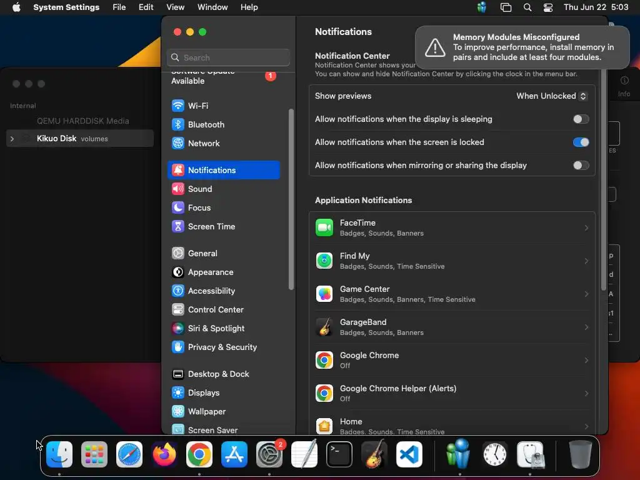Image resolution: width=640 pixels, height=480 pixels.
Task: Click the Search field in System Settings
Action: [x=228, y=57]
